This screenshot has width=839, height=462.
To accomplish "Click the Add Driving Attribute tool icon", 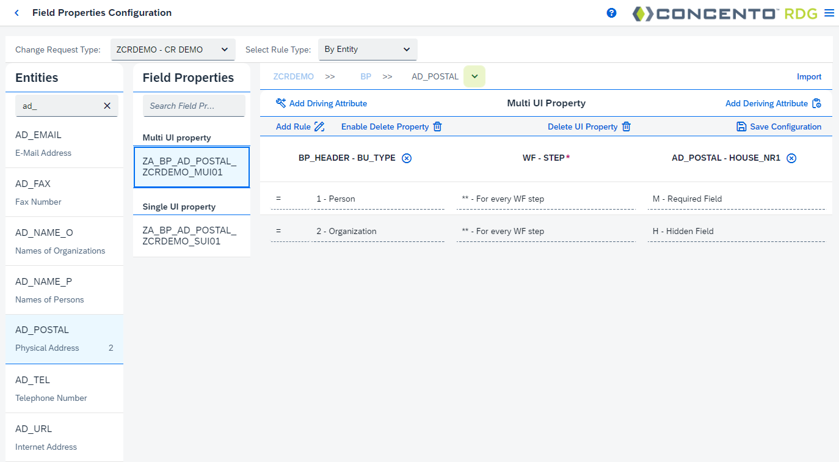I will pyautogui.click(x=281, y=103).
